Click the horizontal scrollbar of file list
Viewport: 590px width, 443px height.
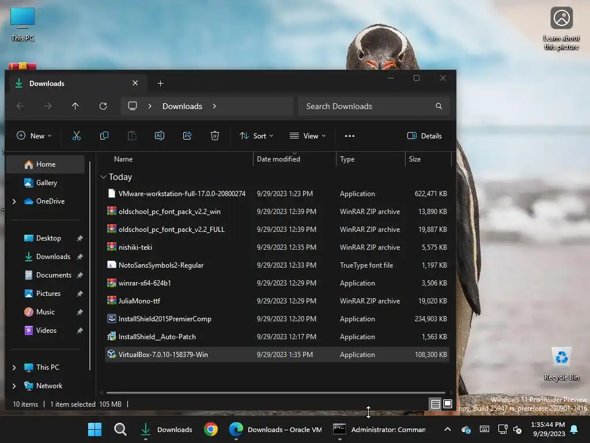pyautogui.click(x=275, y=392)
